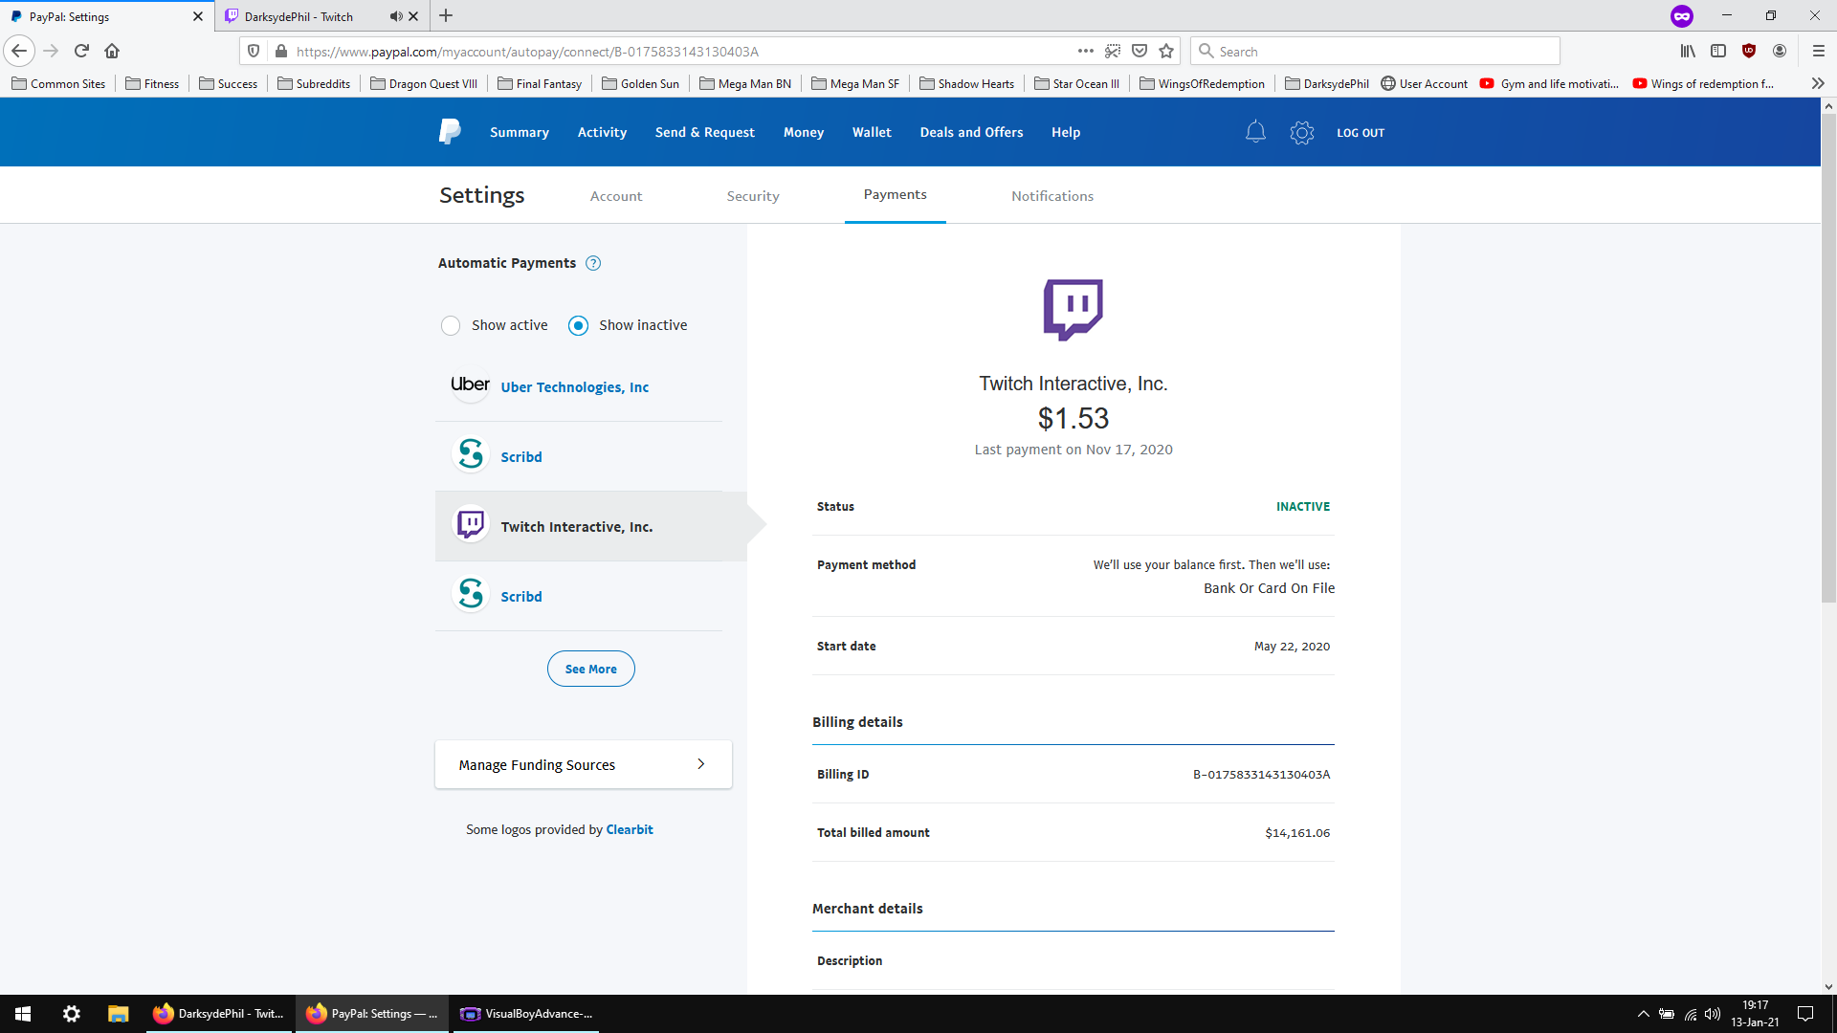Viewport: 1837px width, 1033px height.
Task: Go to the browser home icon
Action: coord(112,51)
